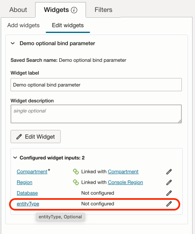Click inside the Widget description textarea
195x234 pixels.
coord(96,114)
